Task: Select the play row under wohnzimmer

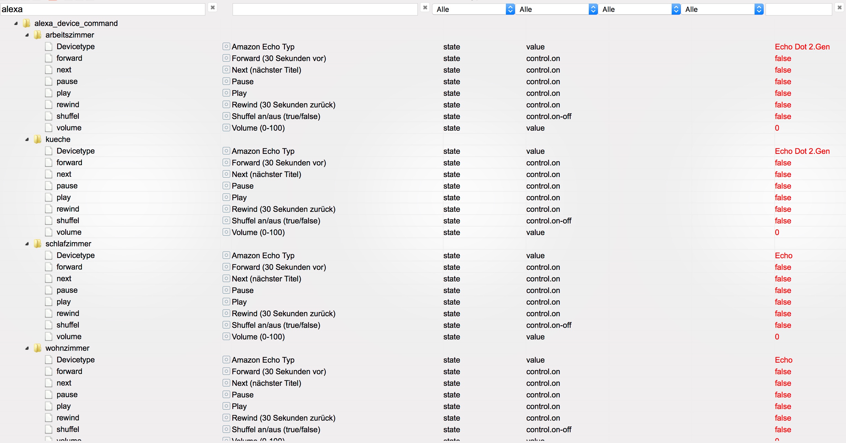Action: click(x=423, y=406)
